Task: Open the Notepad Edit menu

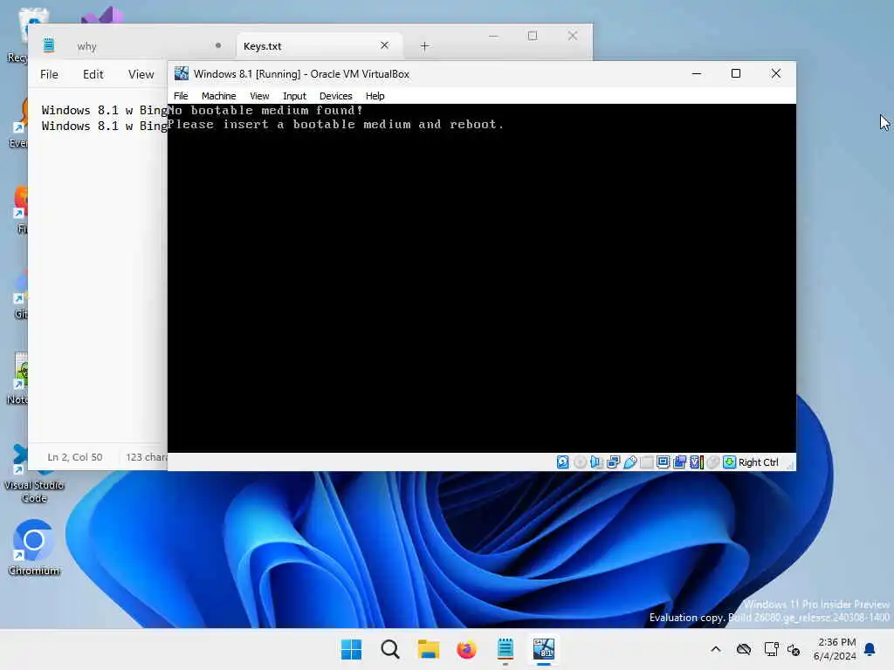Action: pos(93,74)
